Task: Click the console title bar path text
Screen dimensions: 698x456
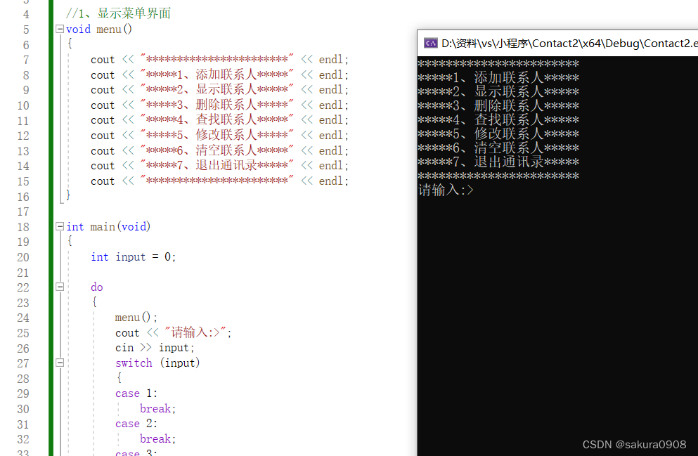Action: [x=569, y=43]
